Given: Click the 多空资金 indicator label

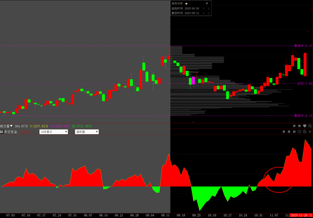Looking at the screenshot, I should 11,132.
